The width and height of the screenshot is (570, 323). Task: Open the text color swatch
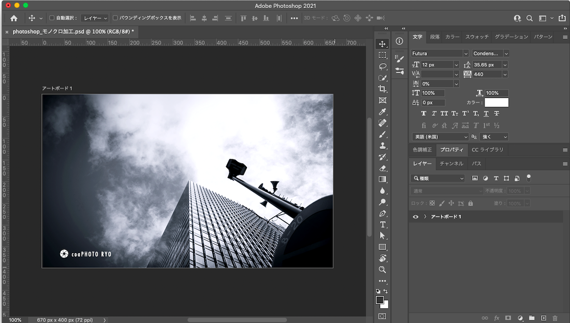click(x=496, y=103)
